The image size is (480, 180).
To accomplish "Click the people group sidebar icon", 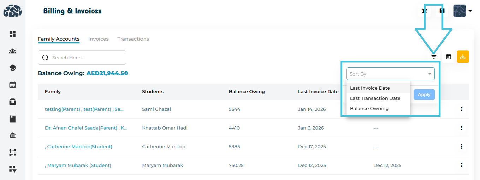I will (x=13, y=51).
